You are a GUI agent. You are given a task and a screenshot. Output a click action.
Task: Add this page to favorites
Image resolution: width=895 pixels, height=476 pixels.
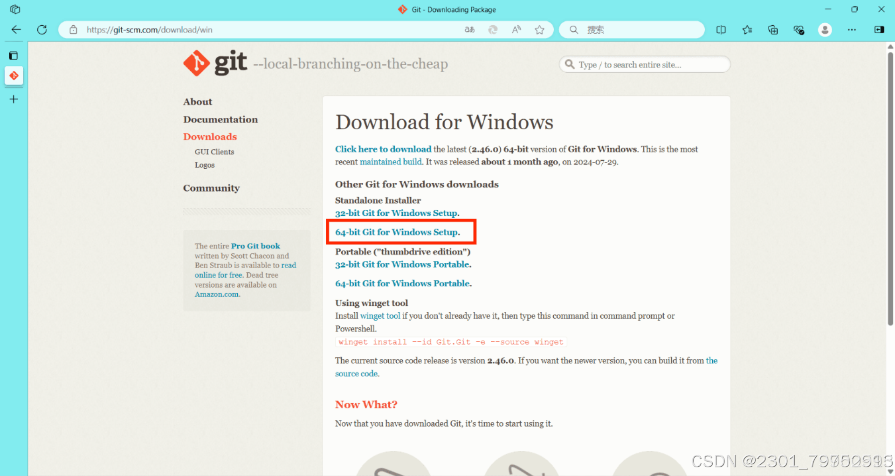point(539,29)
